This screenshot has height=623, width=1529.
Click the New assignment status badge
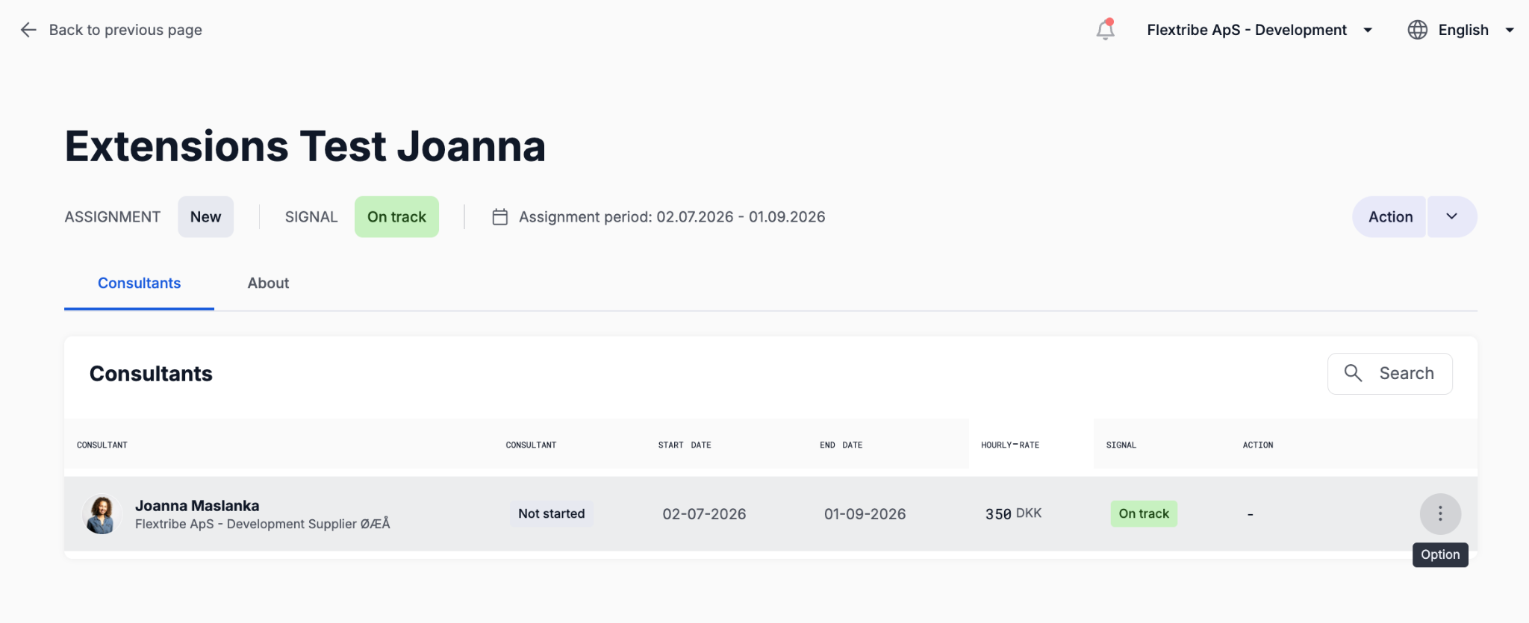(x=205, y=217)
